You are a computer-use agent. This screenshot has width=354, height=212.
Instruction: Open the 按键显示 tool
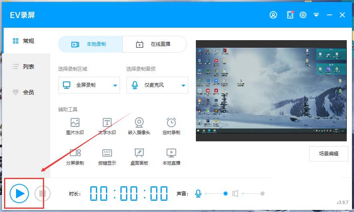107,157
